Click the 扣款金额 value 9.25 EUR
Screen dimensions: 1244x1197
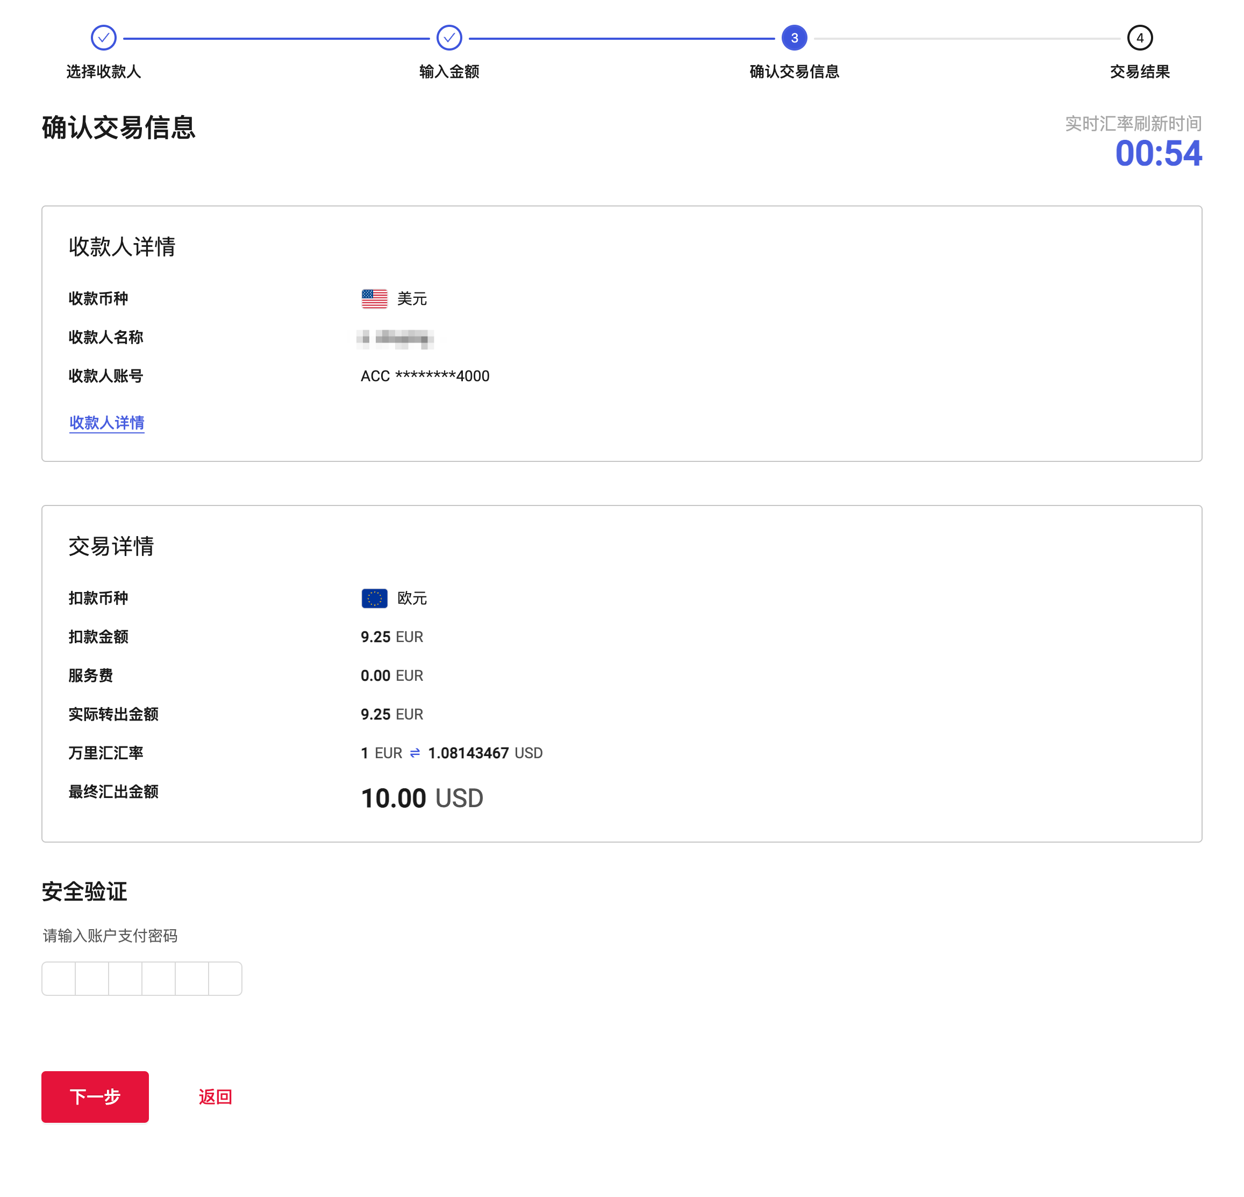coord(391,636)
